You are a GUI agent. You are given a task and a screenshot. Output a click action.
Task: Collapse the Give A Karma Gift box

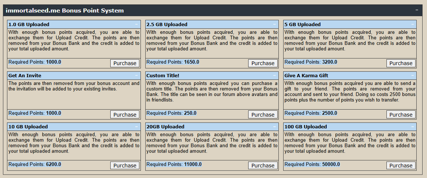click(413, 75)
